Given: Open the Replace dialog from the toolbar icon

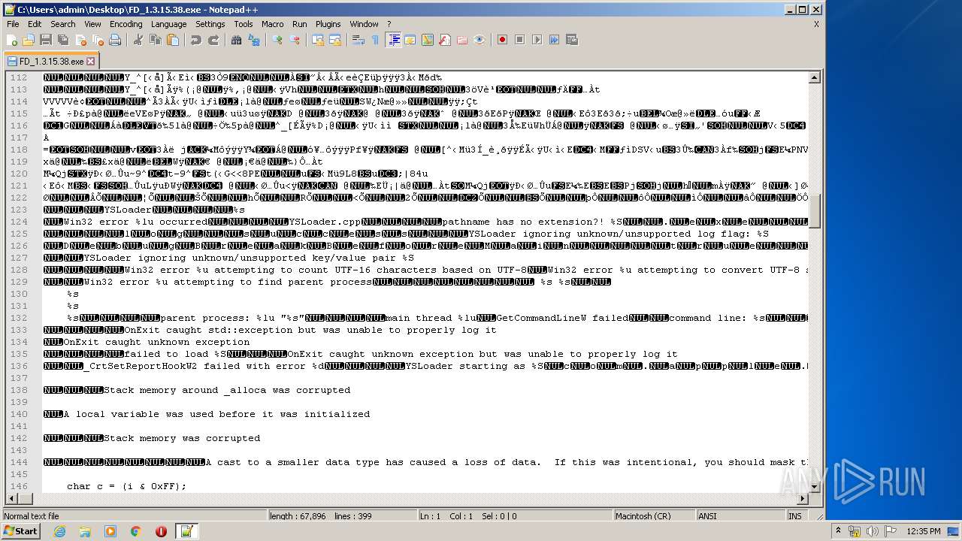Looking at the screenshot, I should pos(254,40).
